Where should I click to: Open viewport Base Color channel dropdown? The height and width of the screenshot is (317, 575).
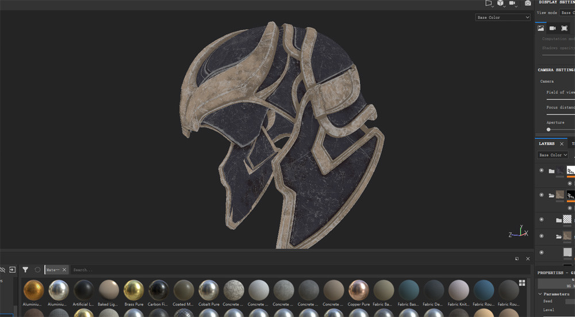click(x=503, y=17)
